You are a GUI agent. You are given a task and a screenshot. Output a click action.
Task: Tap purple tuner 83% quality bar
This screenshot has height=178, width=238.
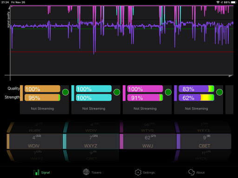point(197,89)
